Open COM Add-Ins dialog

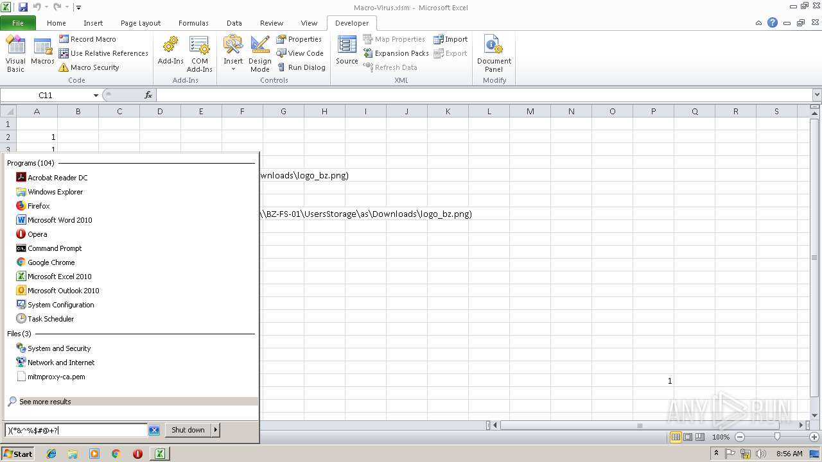(200, 54)
